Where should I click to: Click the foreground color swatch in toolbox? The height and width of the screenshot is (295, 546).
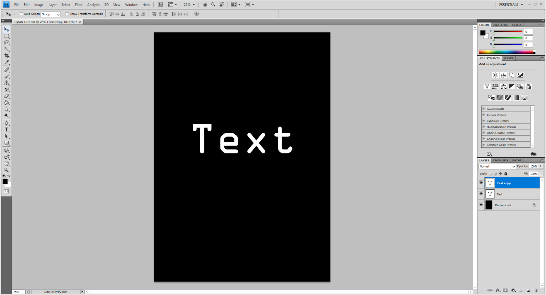pos(5,182)
